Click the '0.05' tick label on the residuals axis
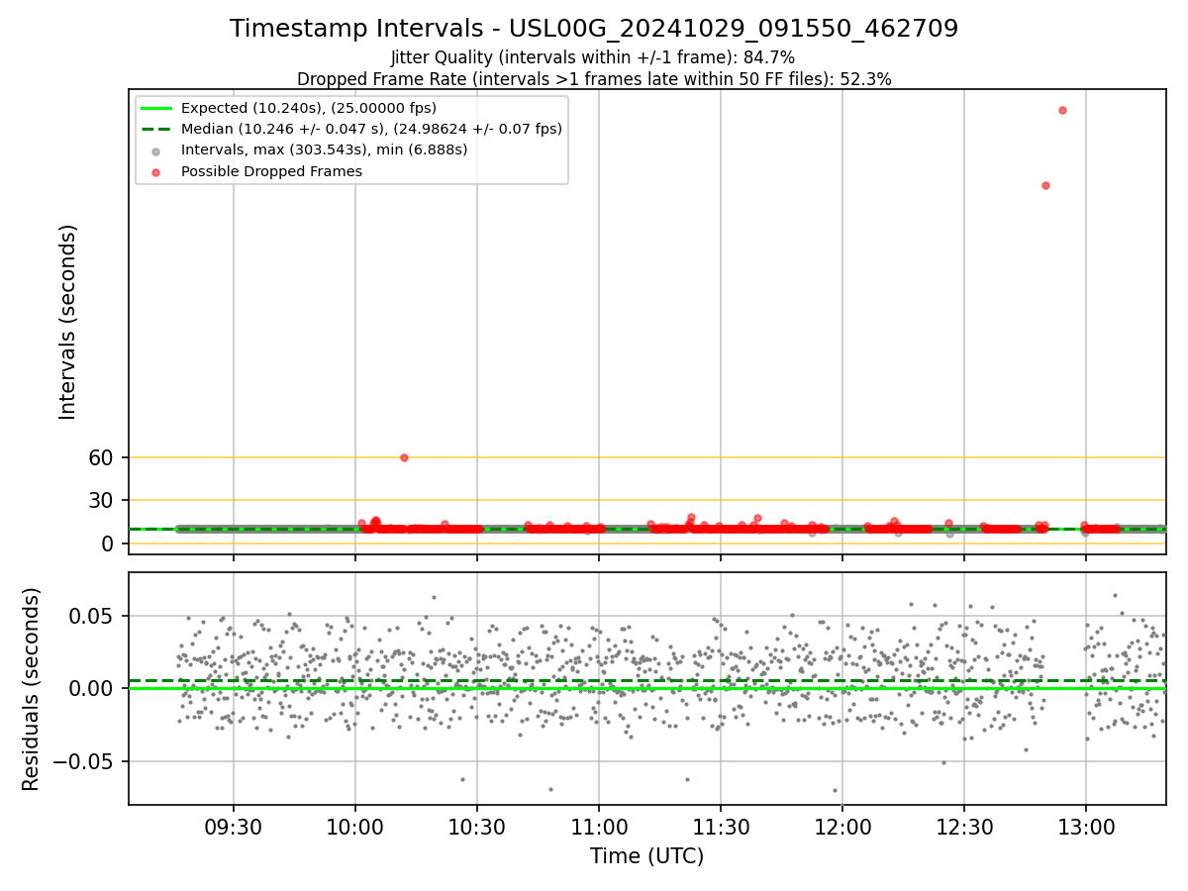The height and width of the screenshot is (891, 1188). [x=92, y=616]
